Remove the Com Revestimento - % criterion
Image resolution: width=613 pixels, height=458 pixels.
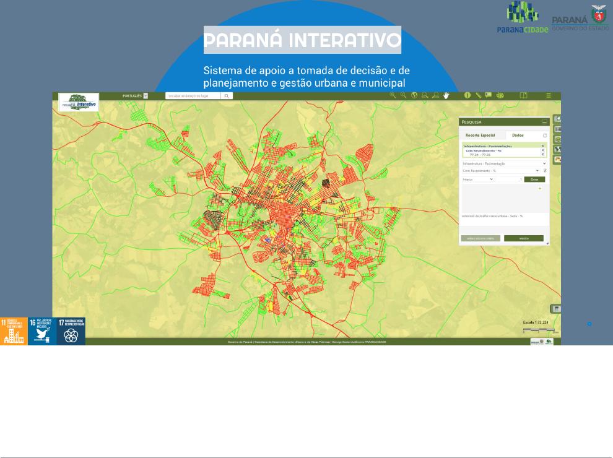click(543, 150)
